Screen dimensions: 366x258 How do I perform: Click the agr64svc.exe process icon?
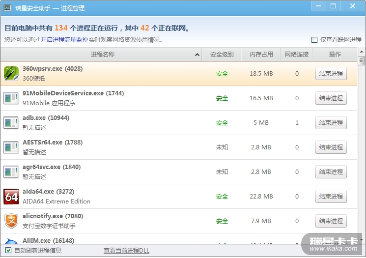point(11,172)
